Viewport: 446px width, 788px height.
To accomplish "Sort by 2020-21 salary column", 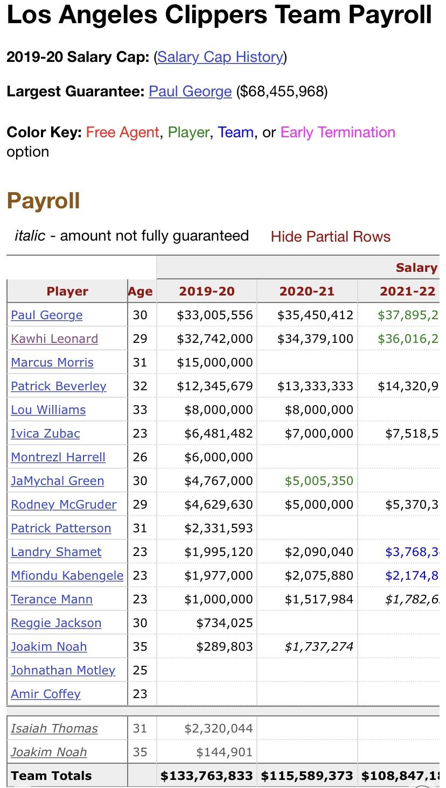I will pyautogui.click(x=307, y=291).
